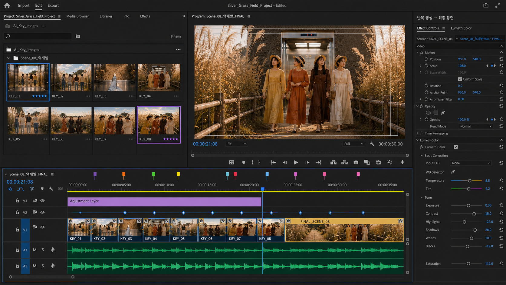Expand Time Remapping effect
The height and width of the screenshot is (285, 506).
(417, 133)
